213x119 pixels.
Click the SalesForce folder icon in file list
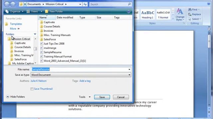(42, 39)
